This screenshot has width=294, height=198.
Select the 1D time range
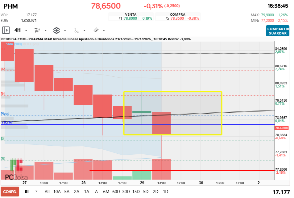[x=165, y=192]
